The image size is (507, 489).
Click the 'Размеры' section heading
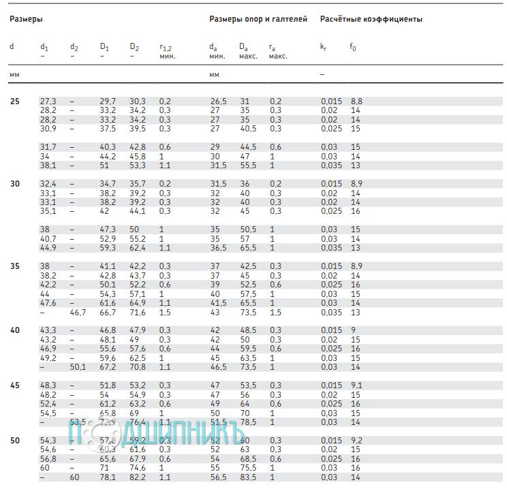pyautogui.click(x=26, y=19)
